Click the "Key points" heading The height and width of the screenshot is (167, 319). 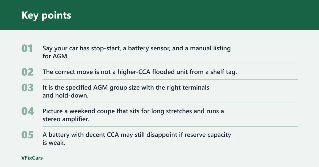pyautogui.click(x=46, y=15)
